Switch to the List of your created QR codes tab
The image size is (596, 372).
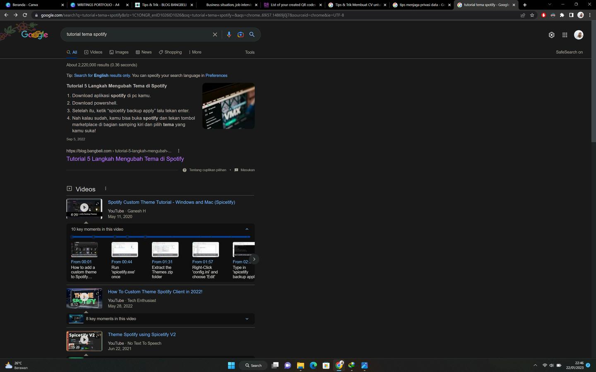click(292, 5)
